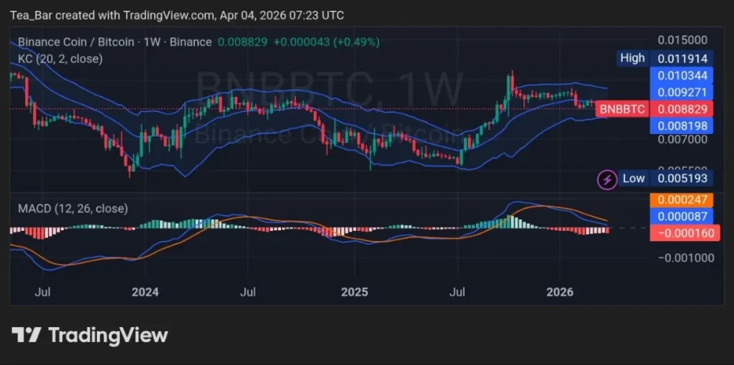Click the 0.010344 upper band label
Screen dimensions: 734x365
tap(682, 75)
